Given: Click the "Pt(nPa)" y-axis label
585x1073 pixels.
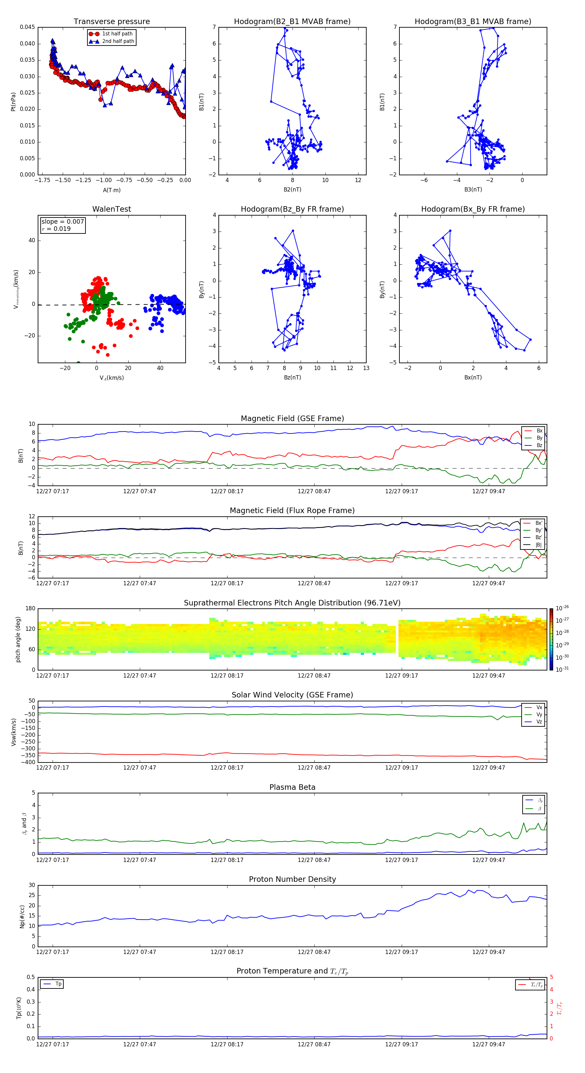Looking at the screenshot, I should click(x=13, y=101).
